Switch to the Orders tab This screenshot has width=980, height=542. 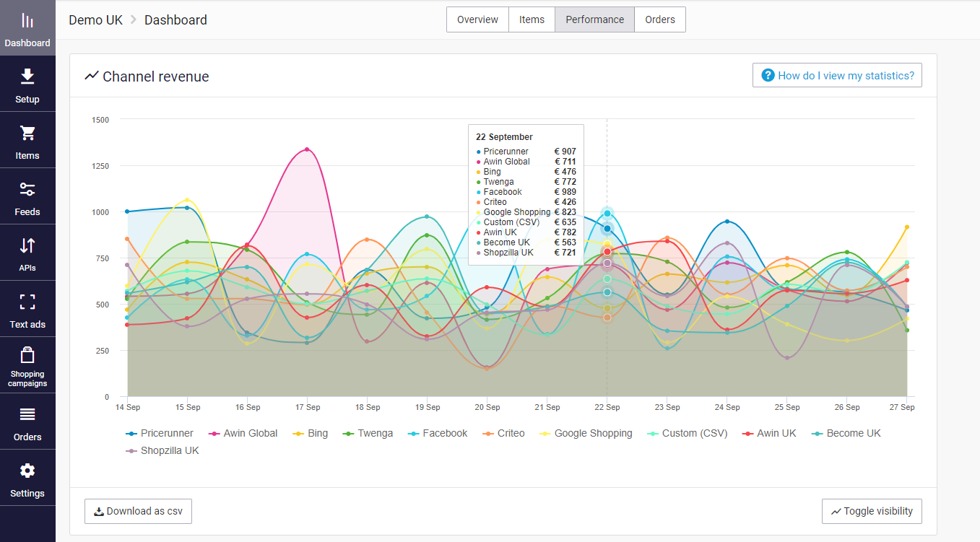click(660, 19)
